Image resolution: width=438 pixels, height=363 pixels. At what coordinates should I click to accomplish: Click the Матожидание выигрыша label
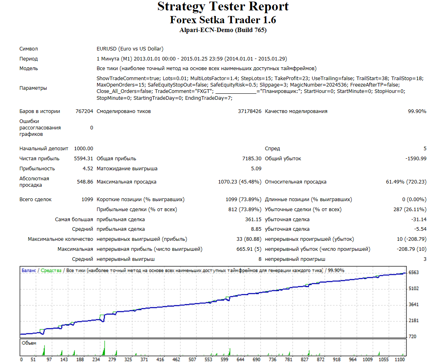tap(127, 169)
